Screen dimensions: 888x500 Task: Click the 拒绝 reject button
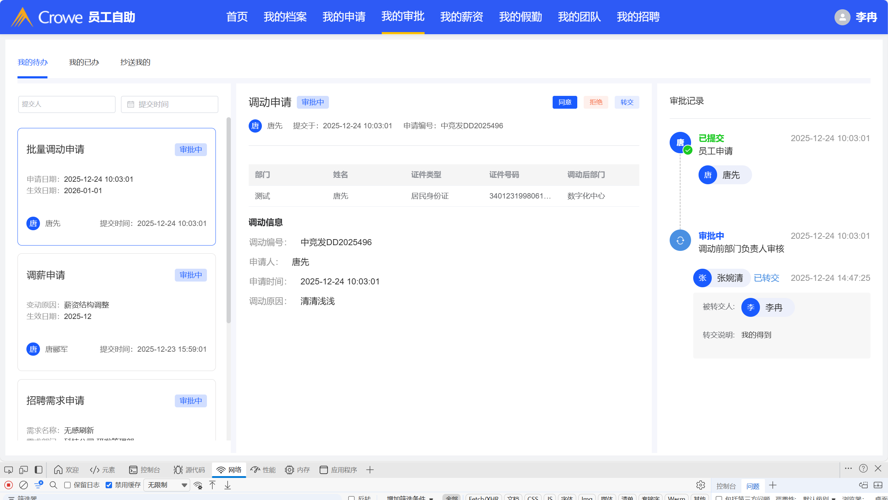coord(595,102)
